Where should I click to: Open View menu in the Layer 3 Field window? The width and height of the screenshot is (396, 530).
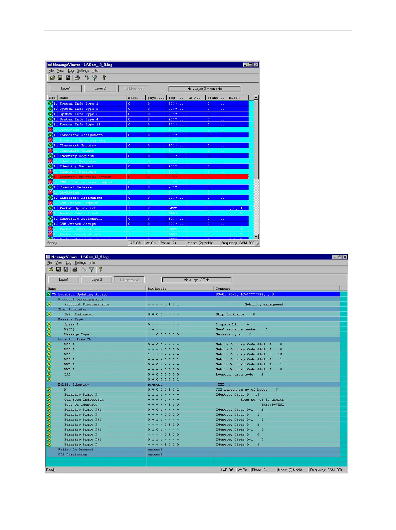[59, 263]
